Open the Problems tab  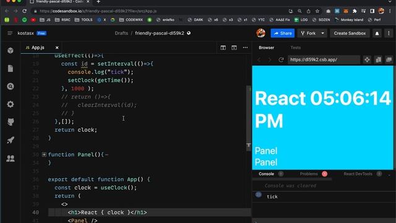tap(309, 174)
